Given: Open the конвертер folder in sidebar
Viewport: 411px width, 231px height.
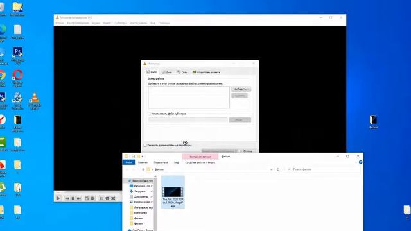Looking at the screenshot, I should [139, 213].
